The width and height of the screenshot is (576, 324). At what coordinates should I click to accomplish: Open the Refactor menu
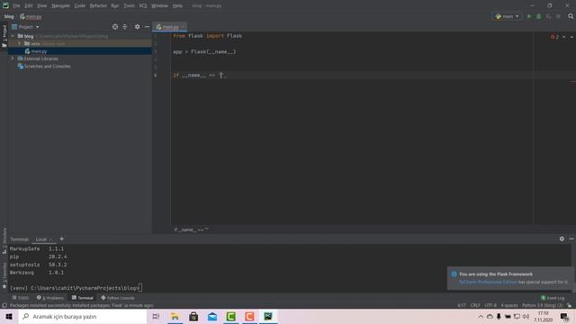[98, 5]
